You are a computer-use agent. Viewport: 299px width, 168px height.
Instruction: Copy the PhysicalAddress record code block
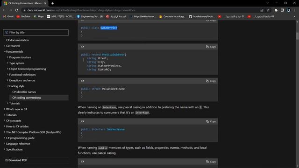click(x=211, y=47)
